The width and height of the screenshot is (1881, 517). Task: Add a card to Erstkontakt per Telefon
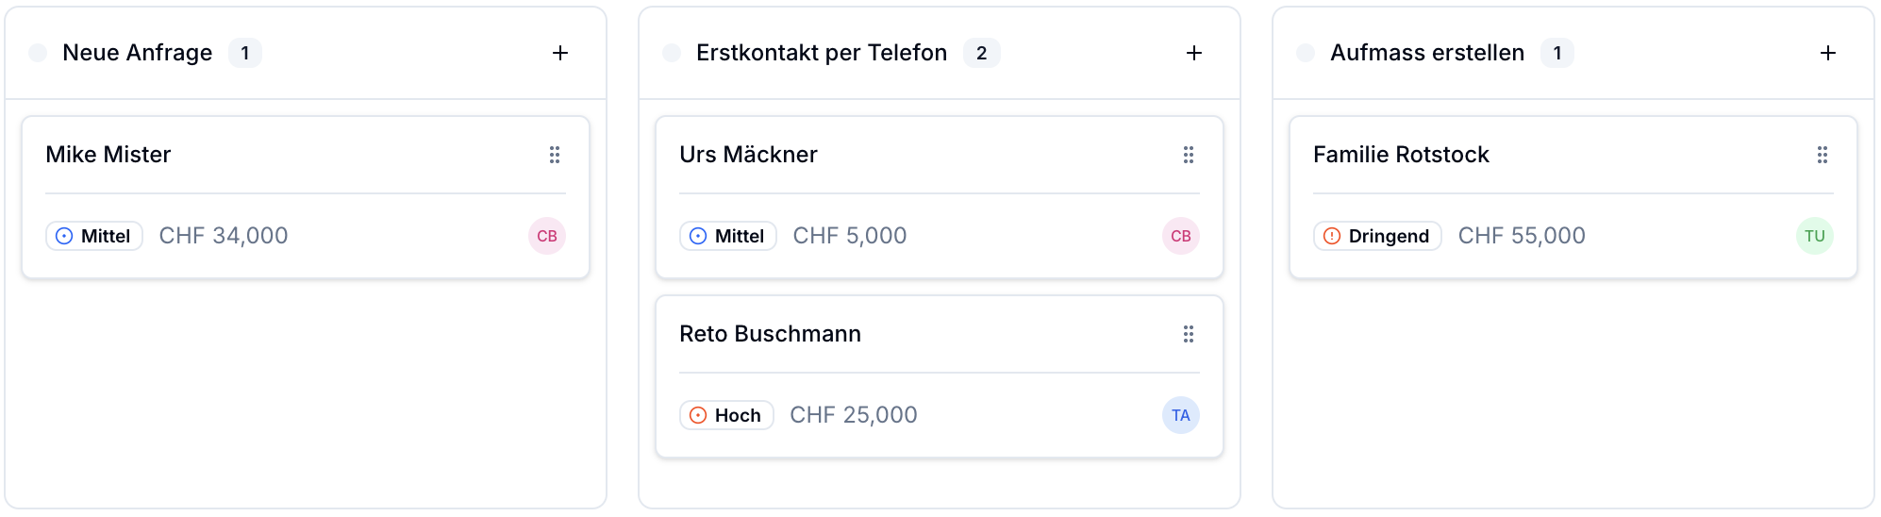click(1194, 53)
